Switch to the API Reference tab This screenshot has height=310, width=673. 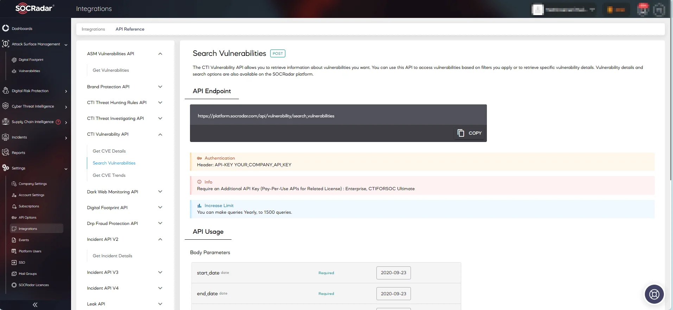(130, 29)
